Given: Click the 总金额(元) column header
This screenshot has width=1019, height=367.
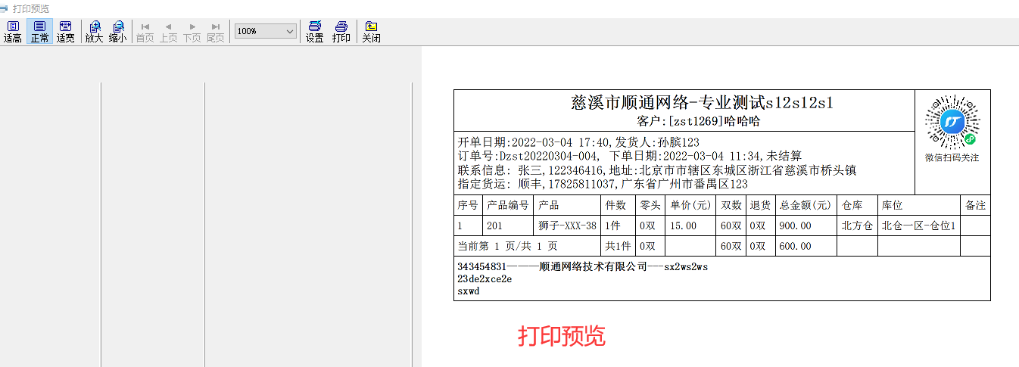Looking at the screenshot, I should click(806, 205).
